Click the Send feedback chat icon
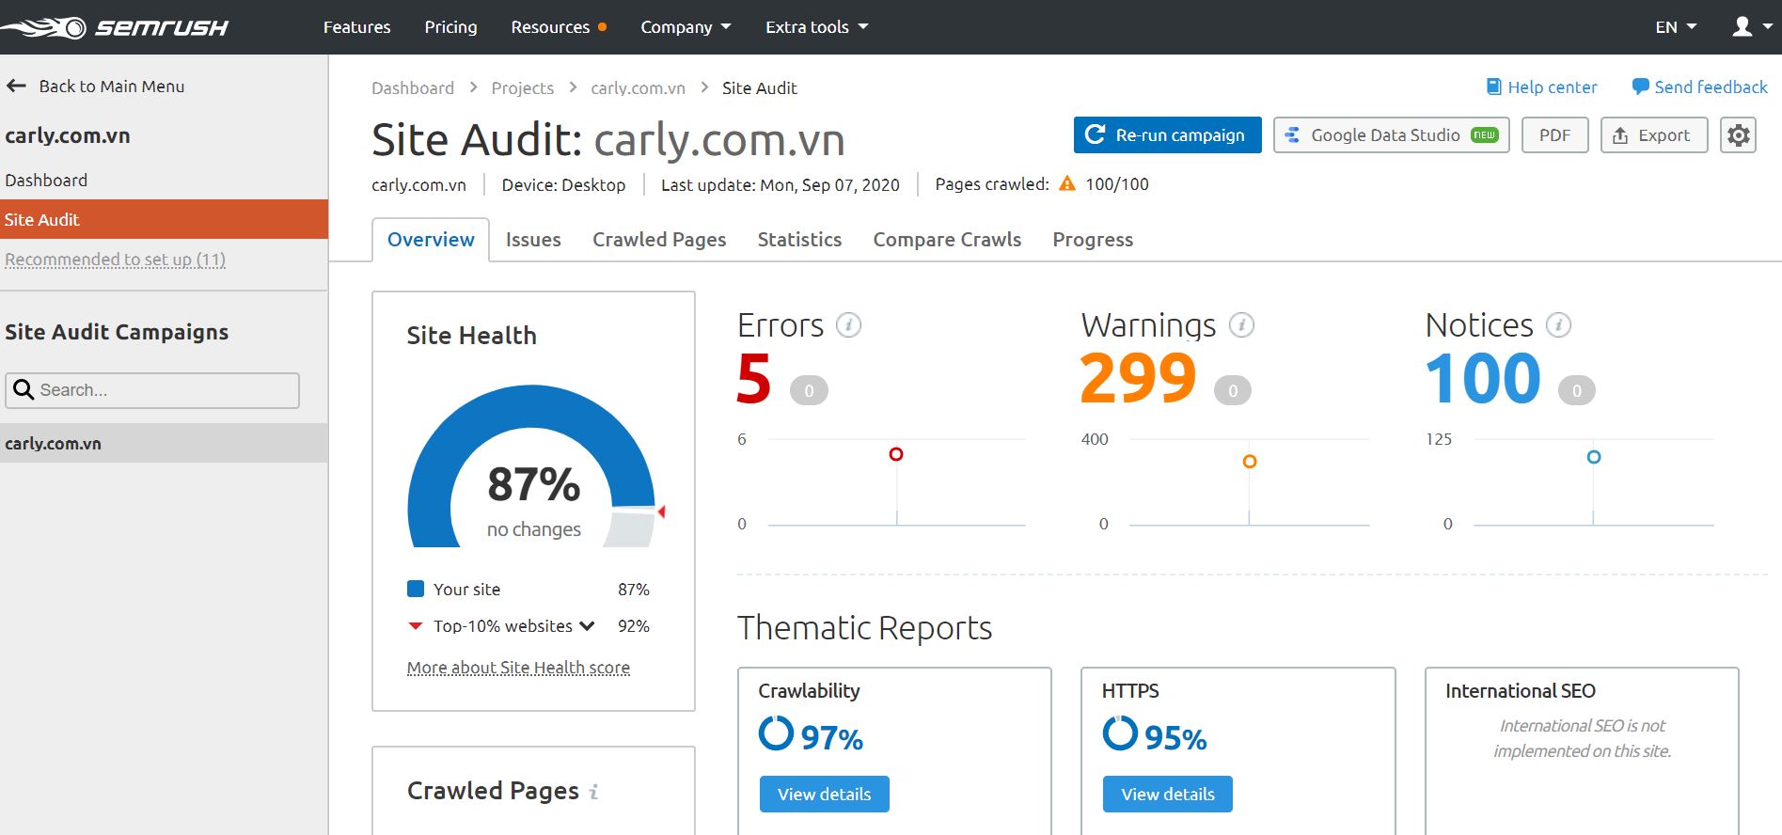Viewport: 1782px width, 835px height. pyautogui.click(x=1640, y=87)
